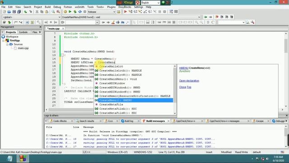Viewport: 289px width, 163px height.
Task: Click the Build and run icon
Action: [x=75, y=12]
